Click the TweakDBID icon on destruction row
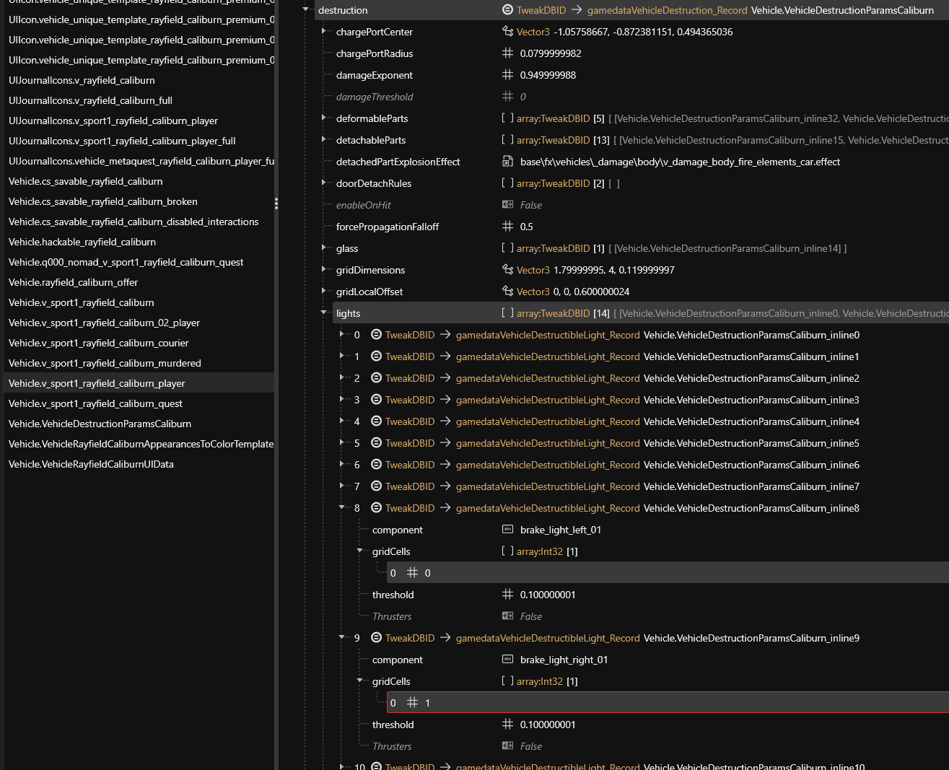The height and width of the screenshot is (770, 949). [507, 10]
